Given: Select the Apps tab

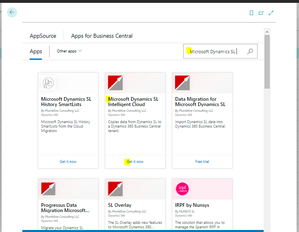Looking at the screenshot, I should 36,52.
